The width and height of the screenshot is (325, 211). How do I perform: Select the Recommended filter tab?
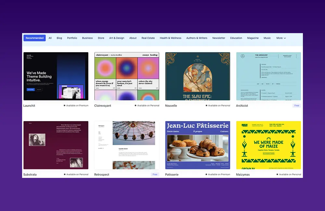[34, 38]
